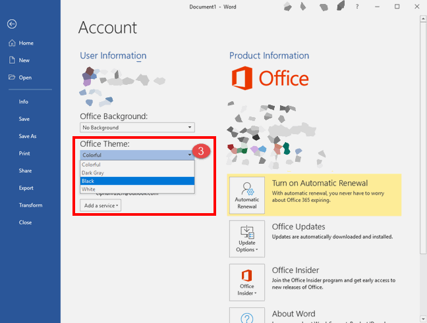Viewport: 427px width, 323px height.
Task: Select the White theme option
Action: [137, 189]
